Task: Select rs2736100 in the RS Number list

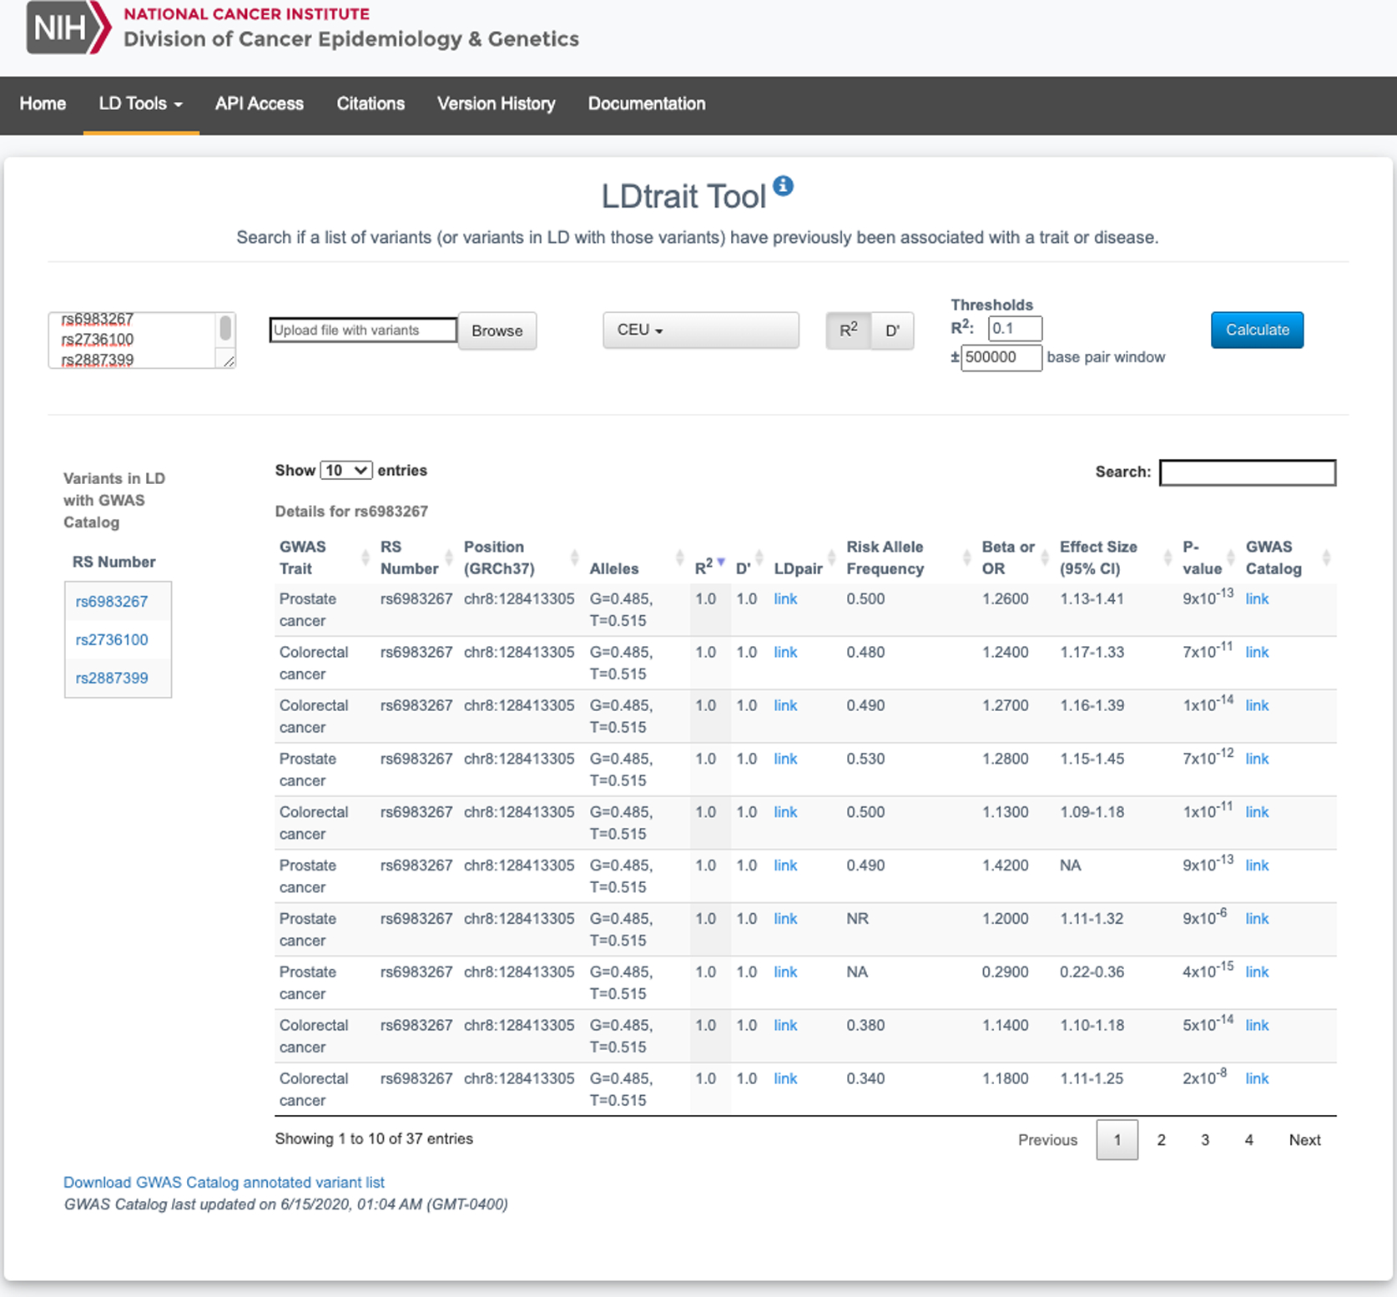Action: [112, 639]
